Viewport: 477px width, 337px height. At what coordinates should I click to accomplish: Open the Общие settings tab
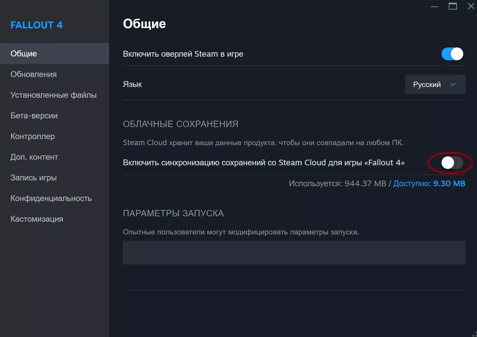24,54
